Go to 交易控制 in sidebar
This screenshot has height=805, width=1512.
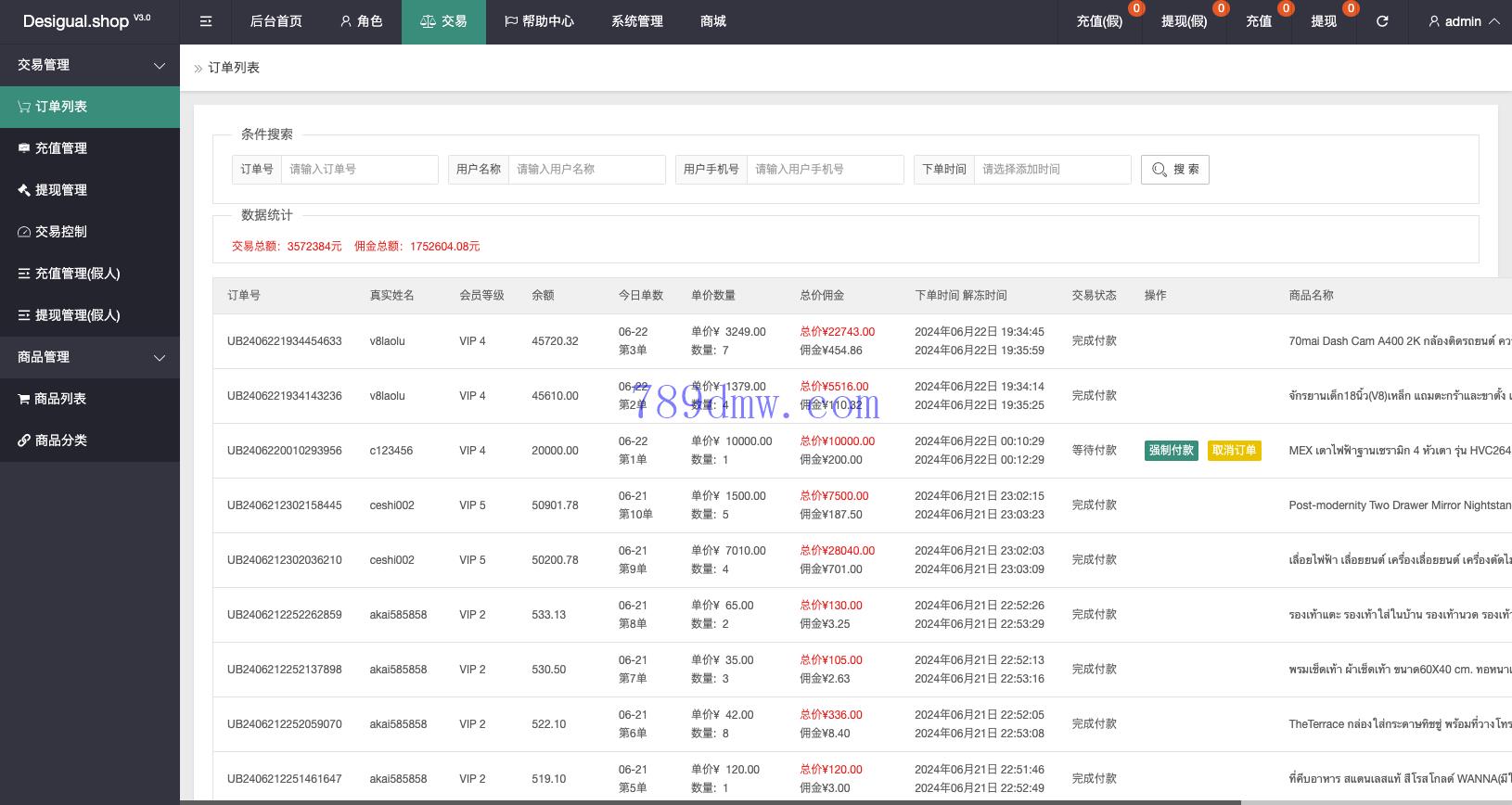(61, 232)
